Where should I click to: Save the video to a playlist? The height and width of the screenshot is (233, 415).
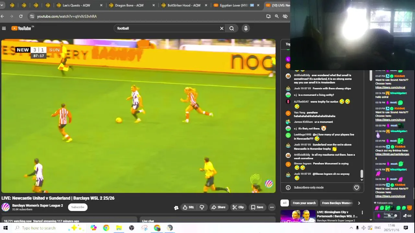pos(257,207)
